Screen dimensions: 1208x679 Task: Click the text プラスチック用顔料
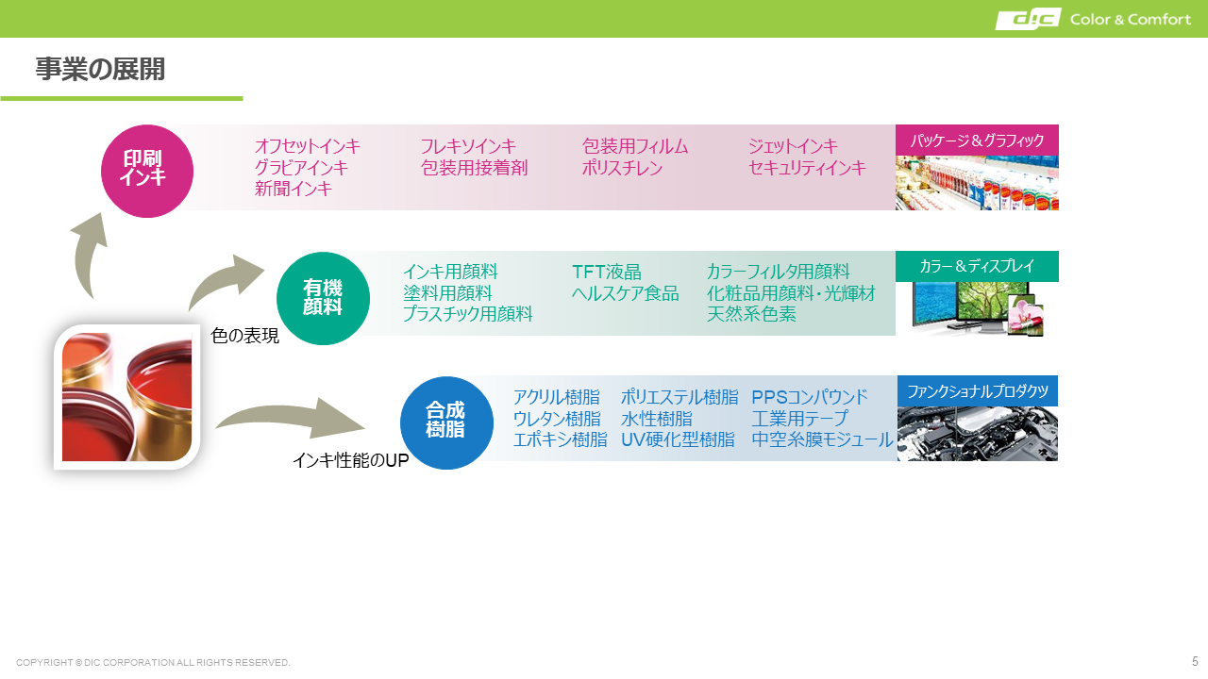468,314
